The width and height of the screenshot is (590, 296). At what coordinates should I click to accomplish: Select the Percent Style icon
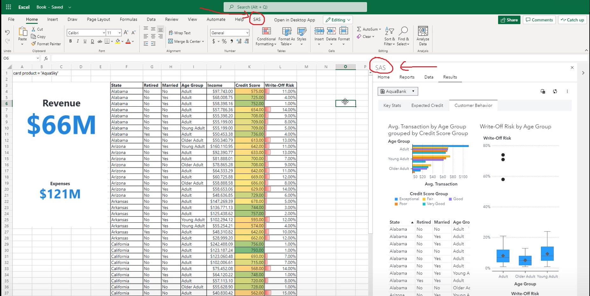pyautogui.click(x=224, y=41)
